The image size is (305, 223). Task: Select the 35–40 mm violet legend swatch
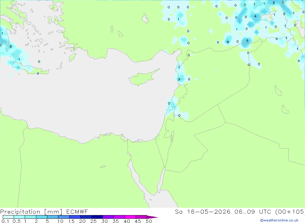[x=119, y=217]
